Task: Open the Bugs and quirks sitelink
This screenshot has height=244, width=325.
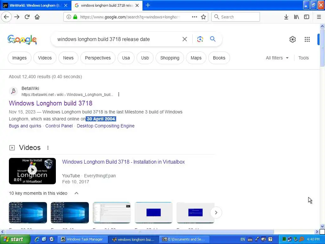Action: coord(25,126)
